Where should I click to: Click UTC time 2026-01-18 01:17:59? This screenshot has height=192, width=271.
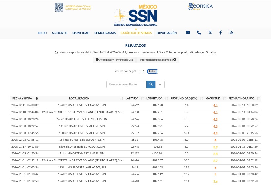click(244, 146)
